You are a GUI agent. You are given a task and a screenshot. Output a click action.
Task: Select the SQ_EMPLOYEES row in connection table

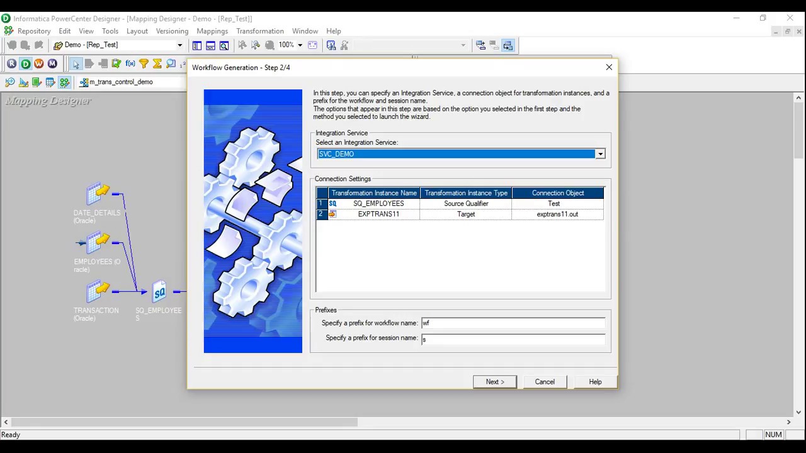pyautogui.click(x=460, y=204)
